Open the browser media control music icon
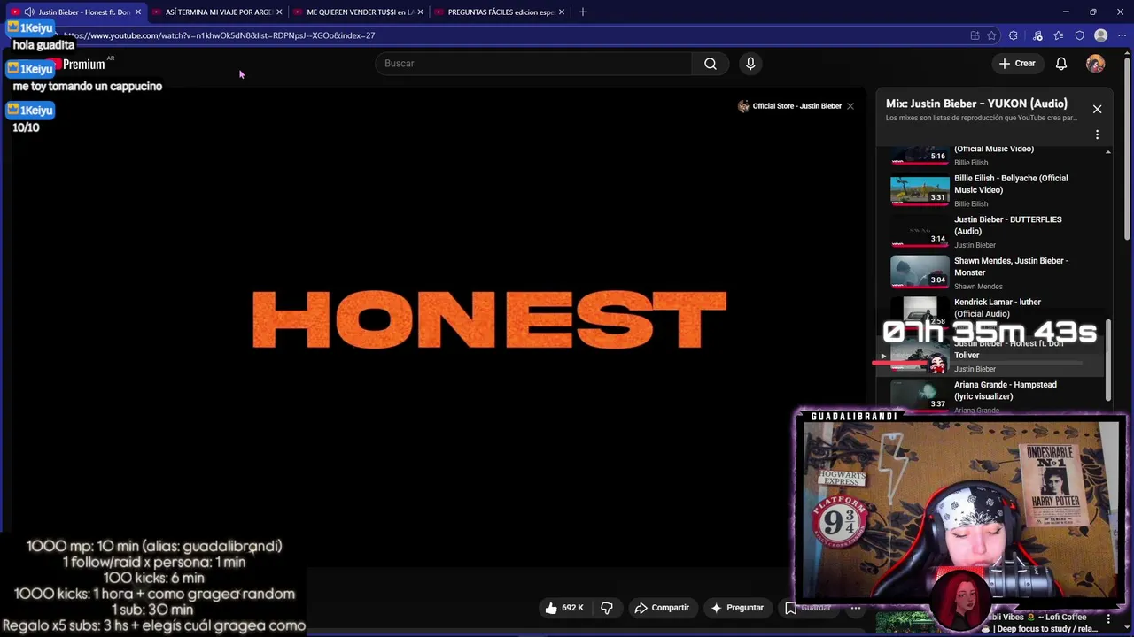This screenshot has width=1134, height=637. click(1037, 35)
